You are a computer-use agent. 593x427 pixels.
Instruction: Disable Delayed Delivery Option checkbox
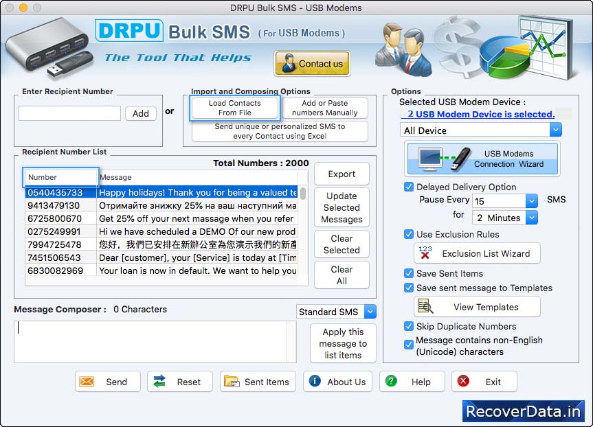tap(409, 187)
